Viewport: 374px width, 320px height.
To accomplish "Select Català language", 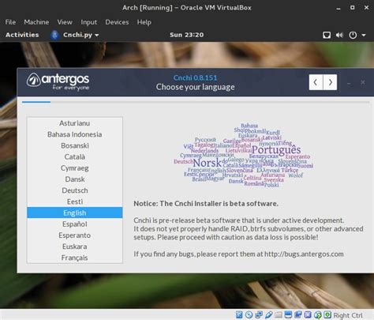I will pyautogui.click(x=75, y=156).
